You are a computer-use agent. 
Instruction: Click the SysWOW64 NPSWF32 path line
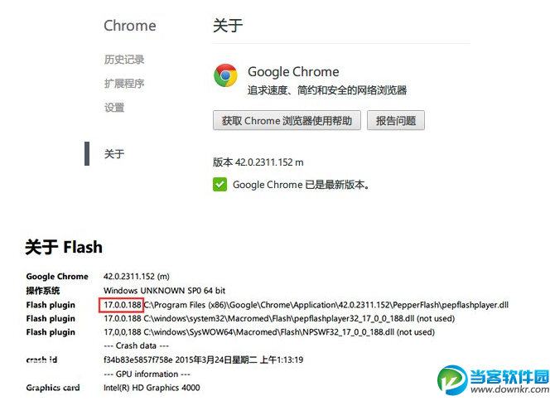pyautogui.click(x=269, y=332)
